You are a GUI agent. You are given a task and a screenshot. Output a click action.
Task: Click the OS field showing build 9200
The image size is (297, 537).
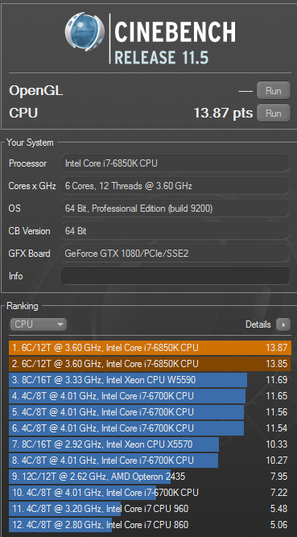175,209
